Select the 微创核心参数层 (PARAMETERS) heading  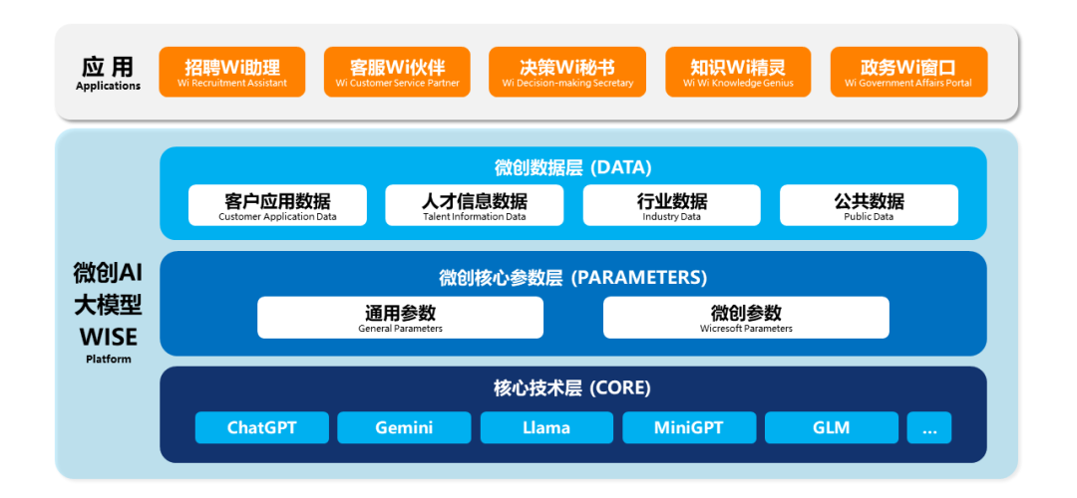[572, 277]
